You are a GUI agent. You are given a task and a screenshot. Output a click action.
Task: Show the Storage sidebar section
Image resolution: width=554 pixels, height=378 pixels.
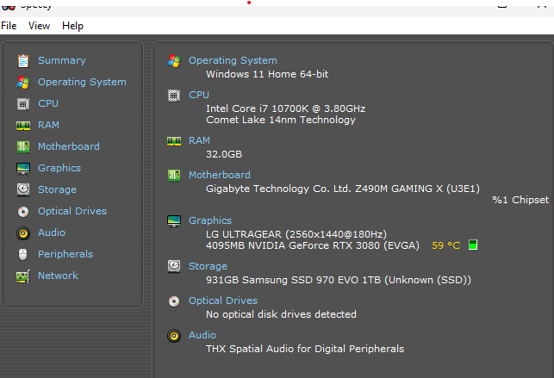(57, 189)
